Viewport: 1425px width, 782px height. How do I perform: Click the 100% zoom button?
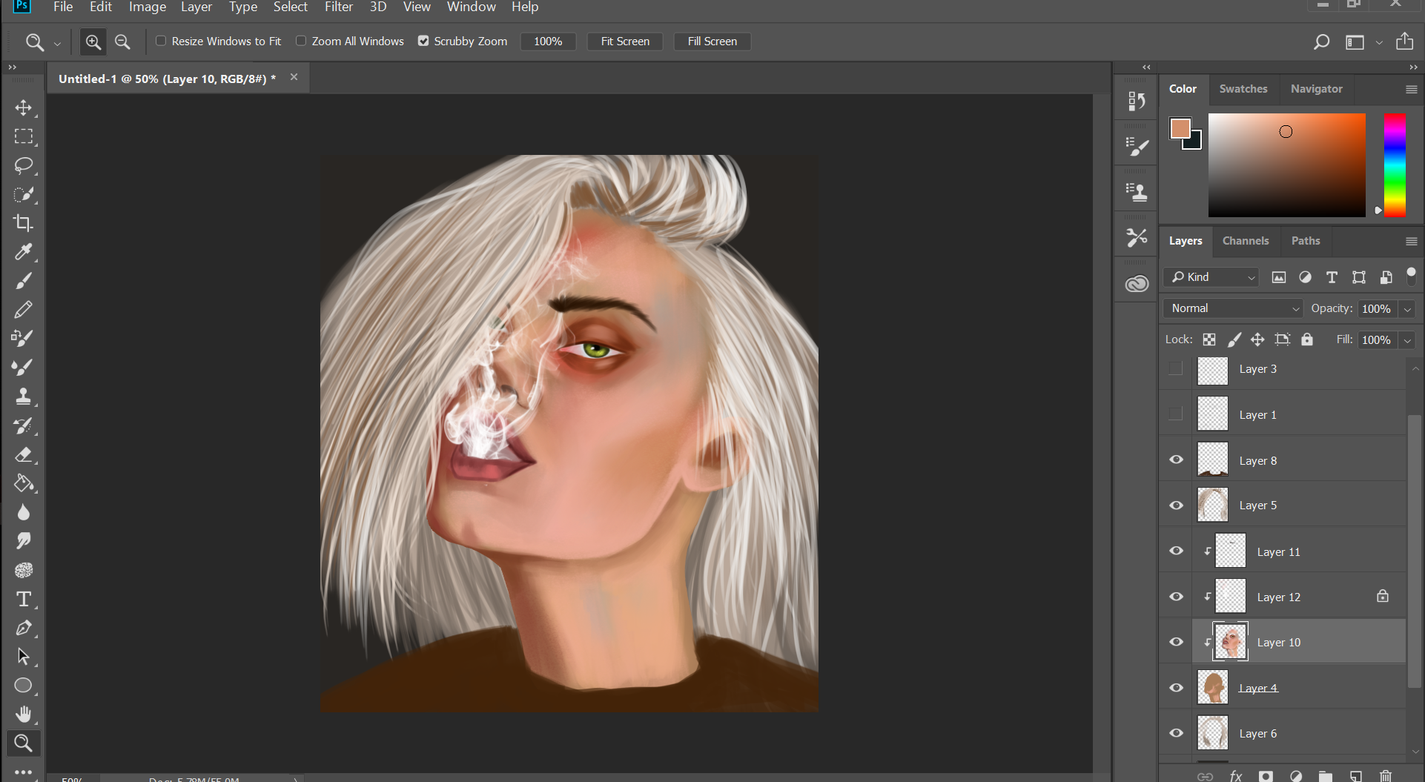click(548, 42)
